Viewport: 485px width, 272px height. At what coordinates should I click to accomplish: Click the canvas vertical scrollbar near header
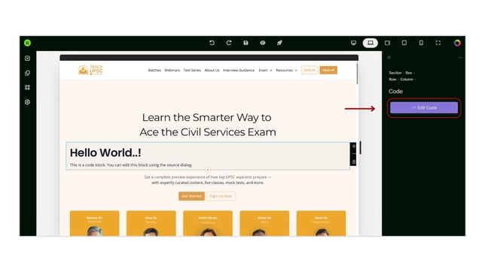tap(357, 73)
